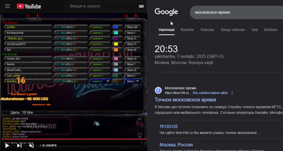283x151 pixels.
Task: Open the YouTube hamburger guide menu
Action: point(7,6)
